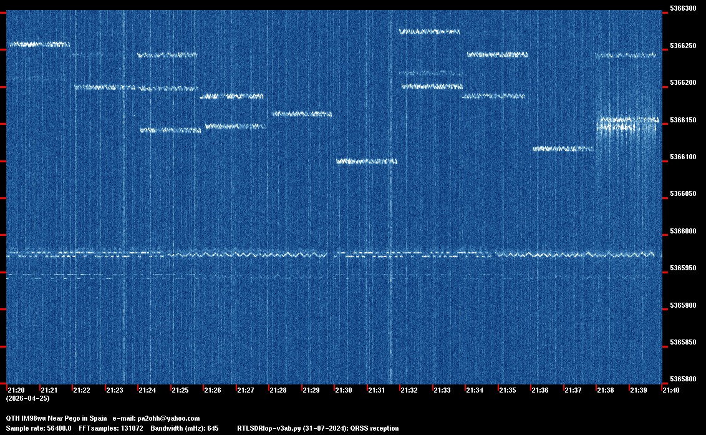The image size is (706, 435).
Task: Click the topmost signal trace at 21:32
Action: (x=429, y=31)
